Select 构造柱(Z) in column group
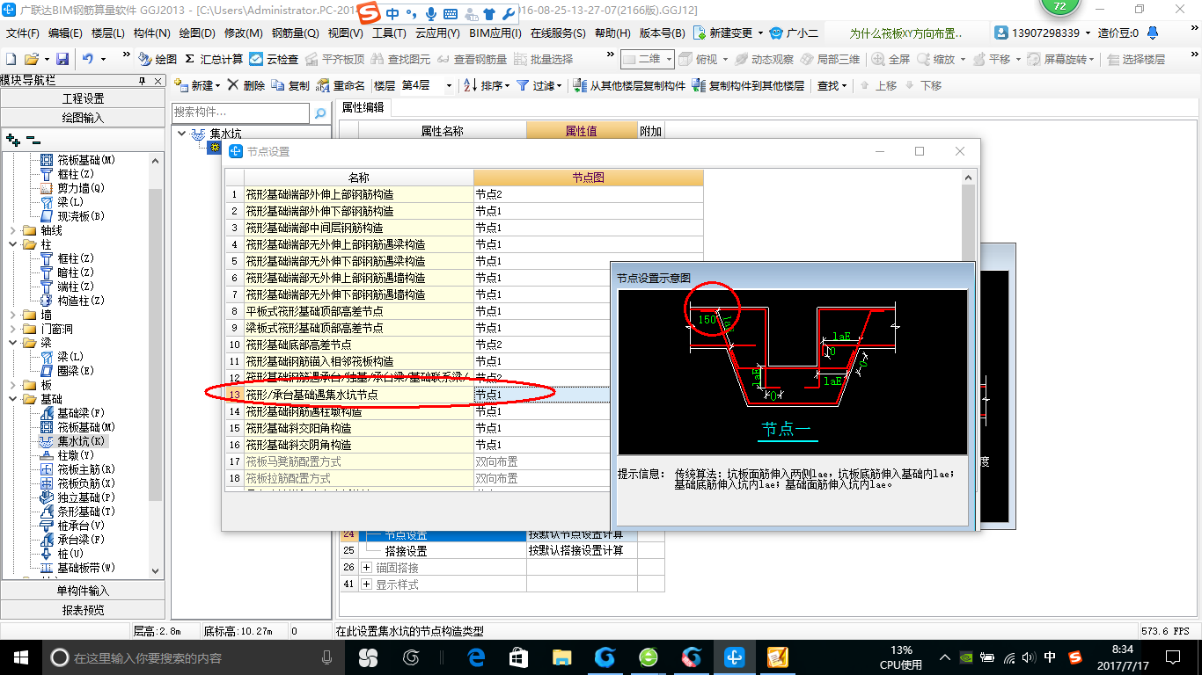Viewport: 1202px width, 675px height. (x=73, y=301)
